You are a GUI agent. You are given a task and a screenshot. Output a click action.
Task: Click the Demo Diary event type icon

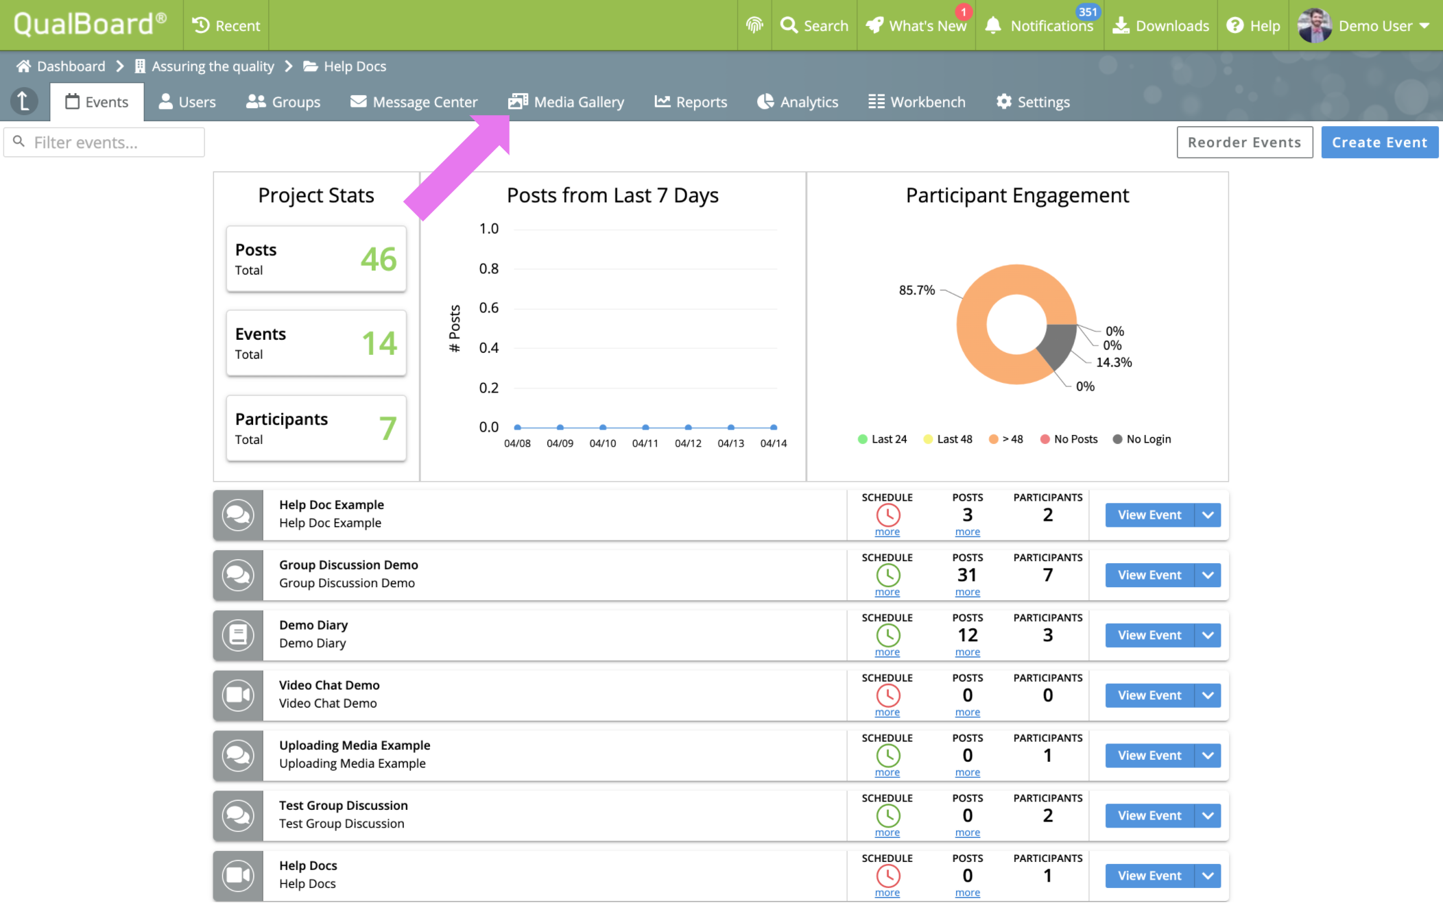coord(238,635)
